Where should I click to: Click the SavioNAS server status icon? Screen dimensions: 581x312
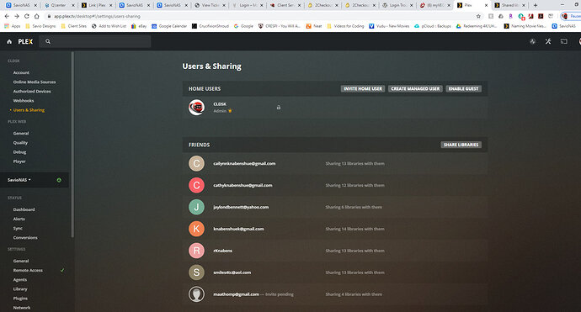click(x=59, y=180)
